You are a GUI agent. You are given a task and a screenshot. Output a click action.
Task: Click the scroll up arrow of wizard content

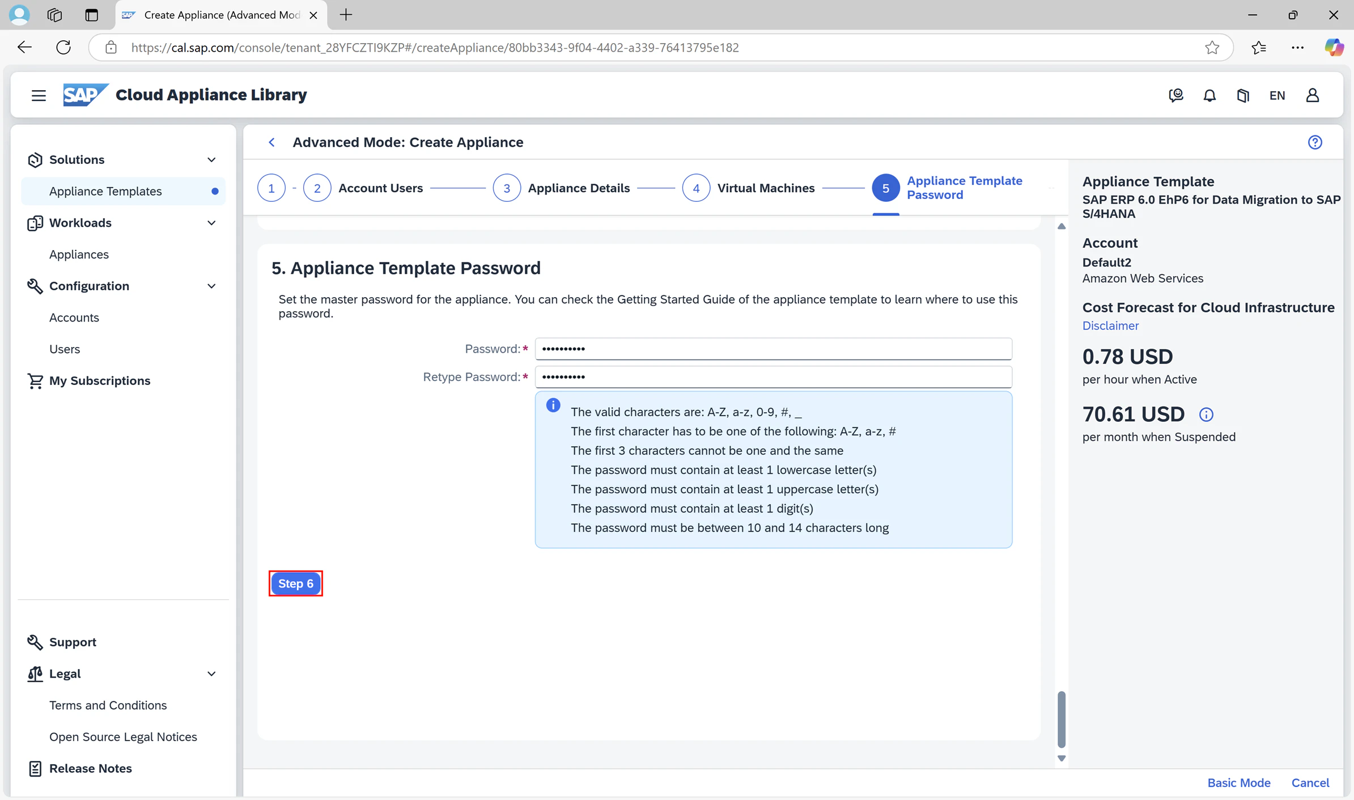[x=1062, y=226]
